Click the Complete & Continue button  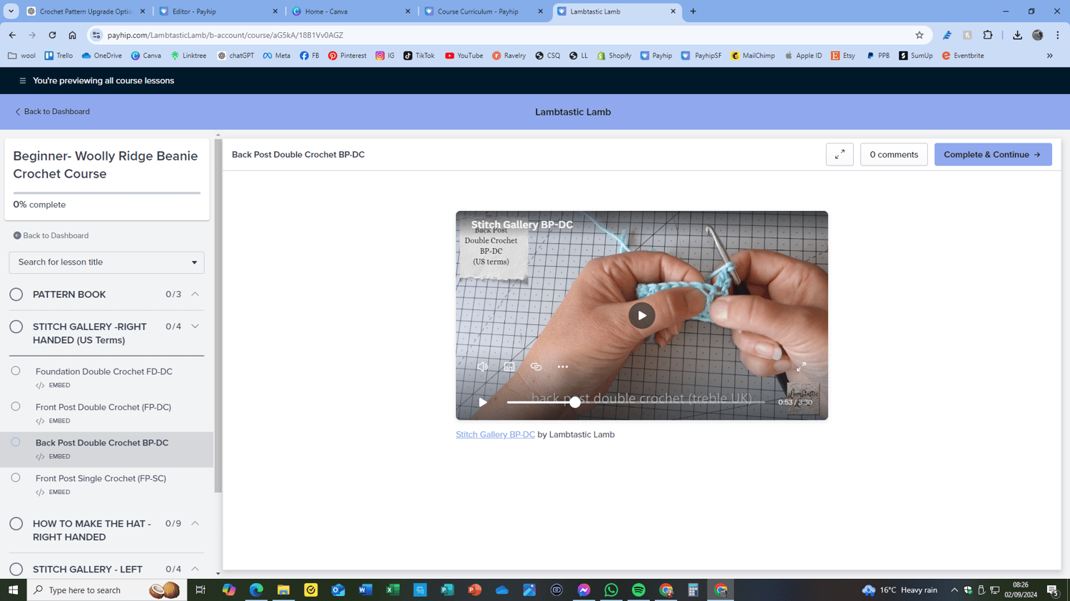point(993,155)
